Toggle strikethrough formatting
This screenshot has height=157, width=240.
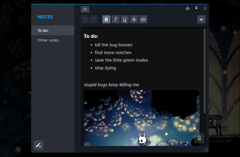(x=134, y=20)
